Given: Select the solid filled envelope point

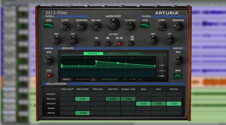Looking at the screenshot, I should 118,63.
